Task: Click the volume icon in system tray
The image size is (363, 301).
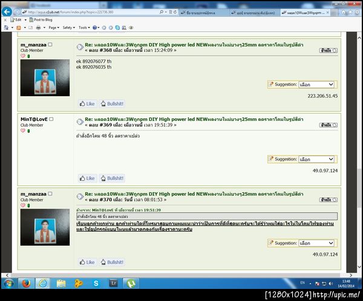Action: click(x=331, y=283)
